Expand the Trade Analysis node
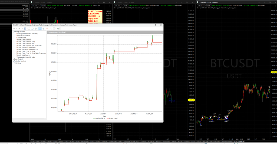This screenshot has height=144, width=277. click(13, 59)
